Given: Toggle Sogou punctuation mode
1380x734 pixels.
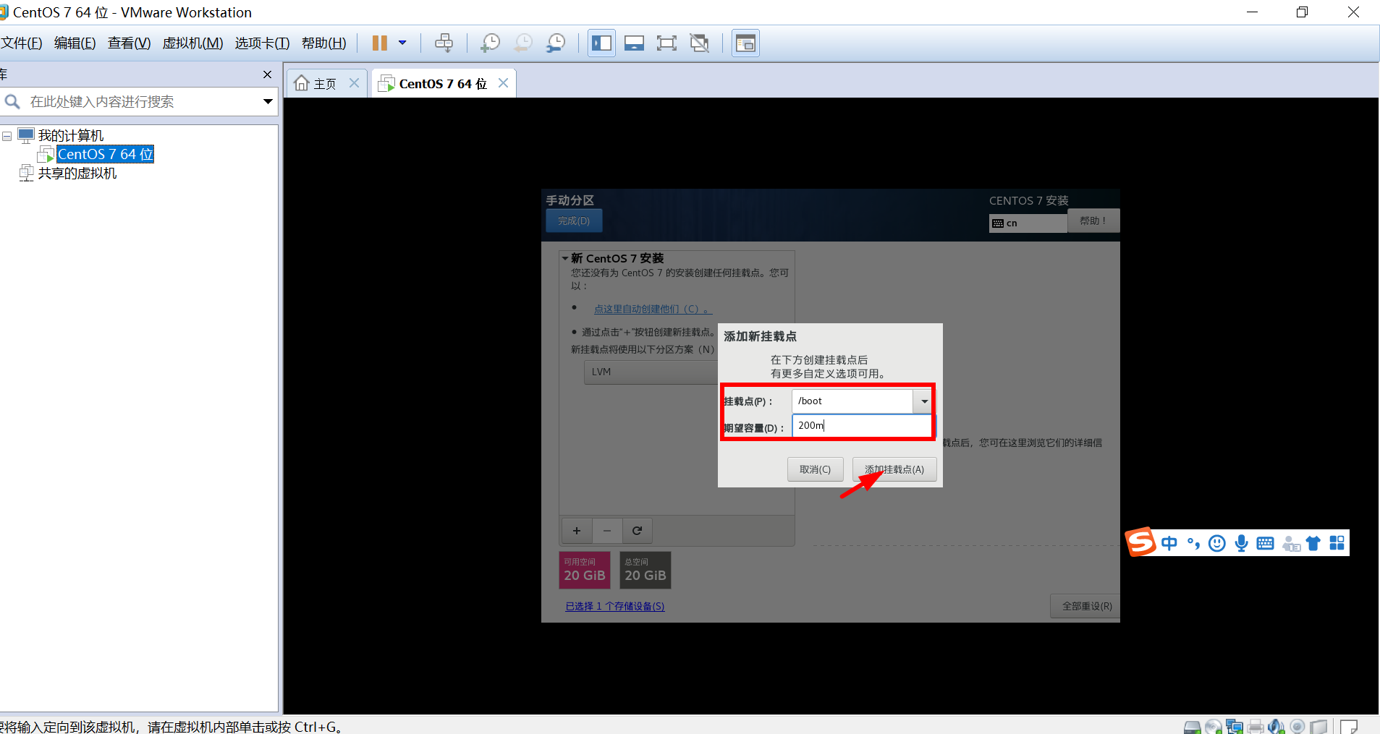Looking at the screenshot, I should point(1193,543).
